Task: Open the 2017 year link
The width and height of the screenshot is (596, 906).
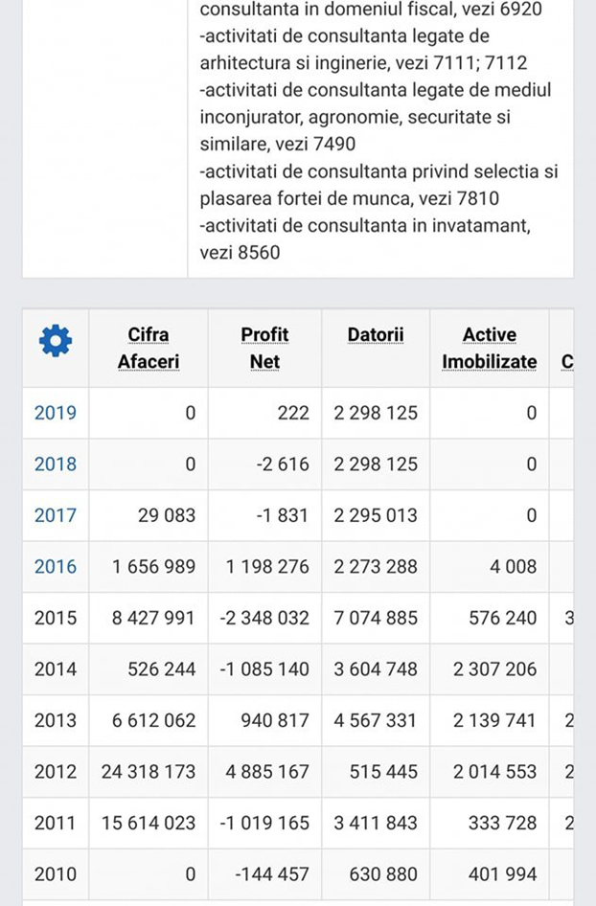Action: point(56,515)
